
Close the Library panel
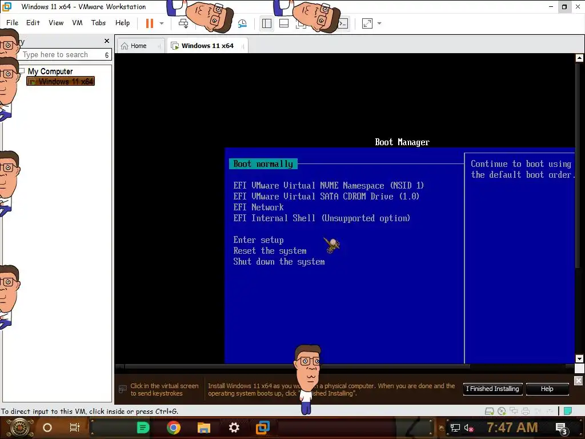click(107, 41)
